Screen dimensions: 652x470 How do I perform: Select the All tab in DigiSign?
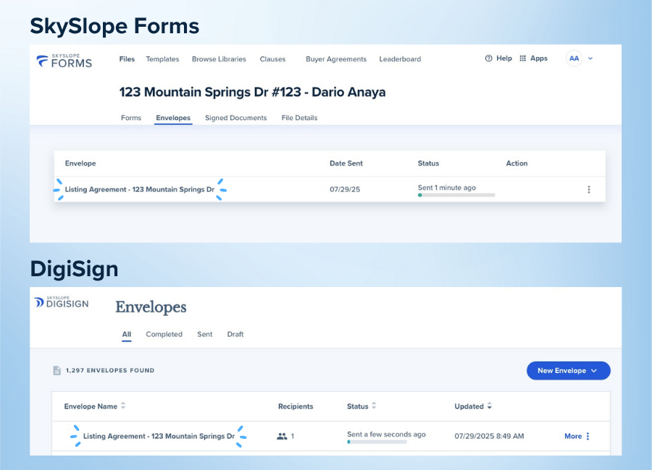(x=126, y=334)
